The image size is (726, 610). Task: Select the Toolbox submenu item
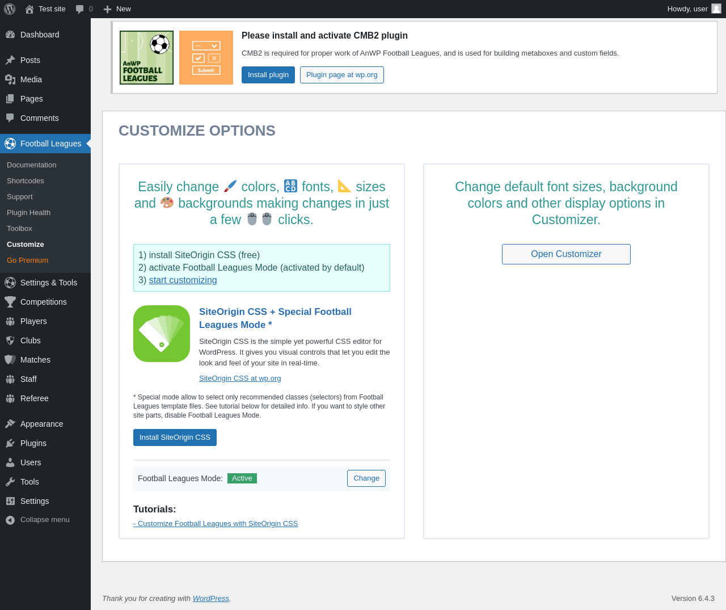20,229
